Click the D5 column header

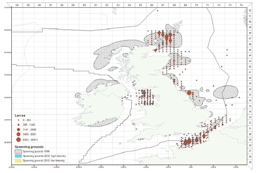(28, 5)
